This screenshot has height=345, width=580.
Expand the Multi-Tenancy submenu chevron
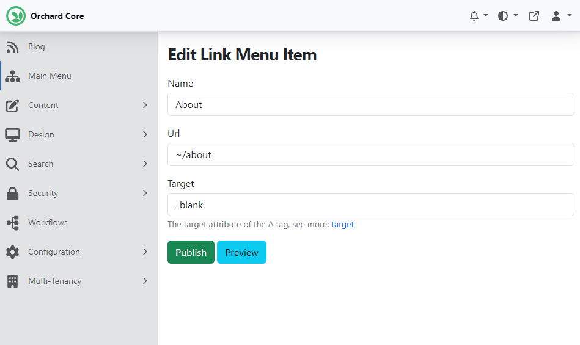tap(145, 281)
